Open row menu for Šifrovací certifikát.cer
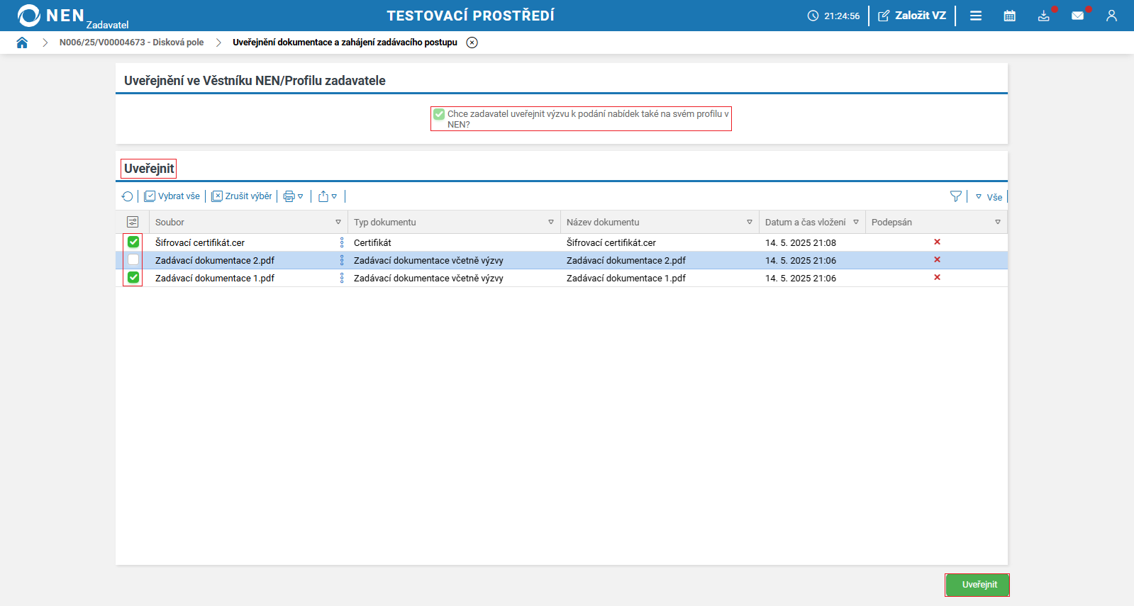1134x606 pixels. coord(342,242)
